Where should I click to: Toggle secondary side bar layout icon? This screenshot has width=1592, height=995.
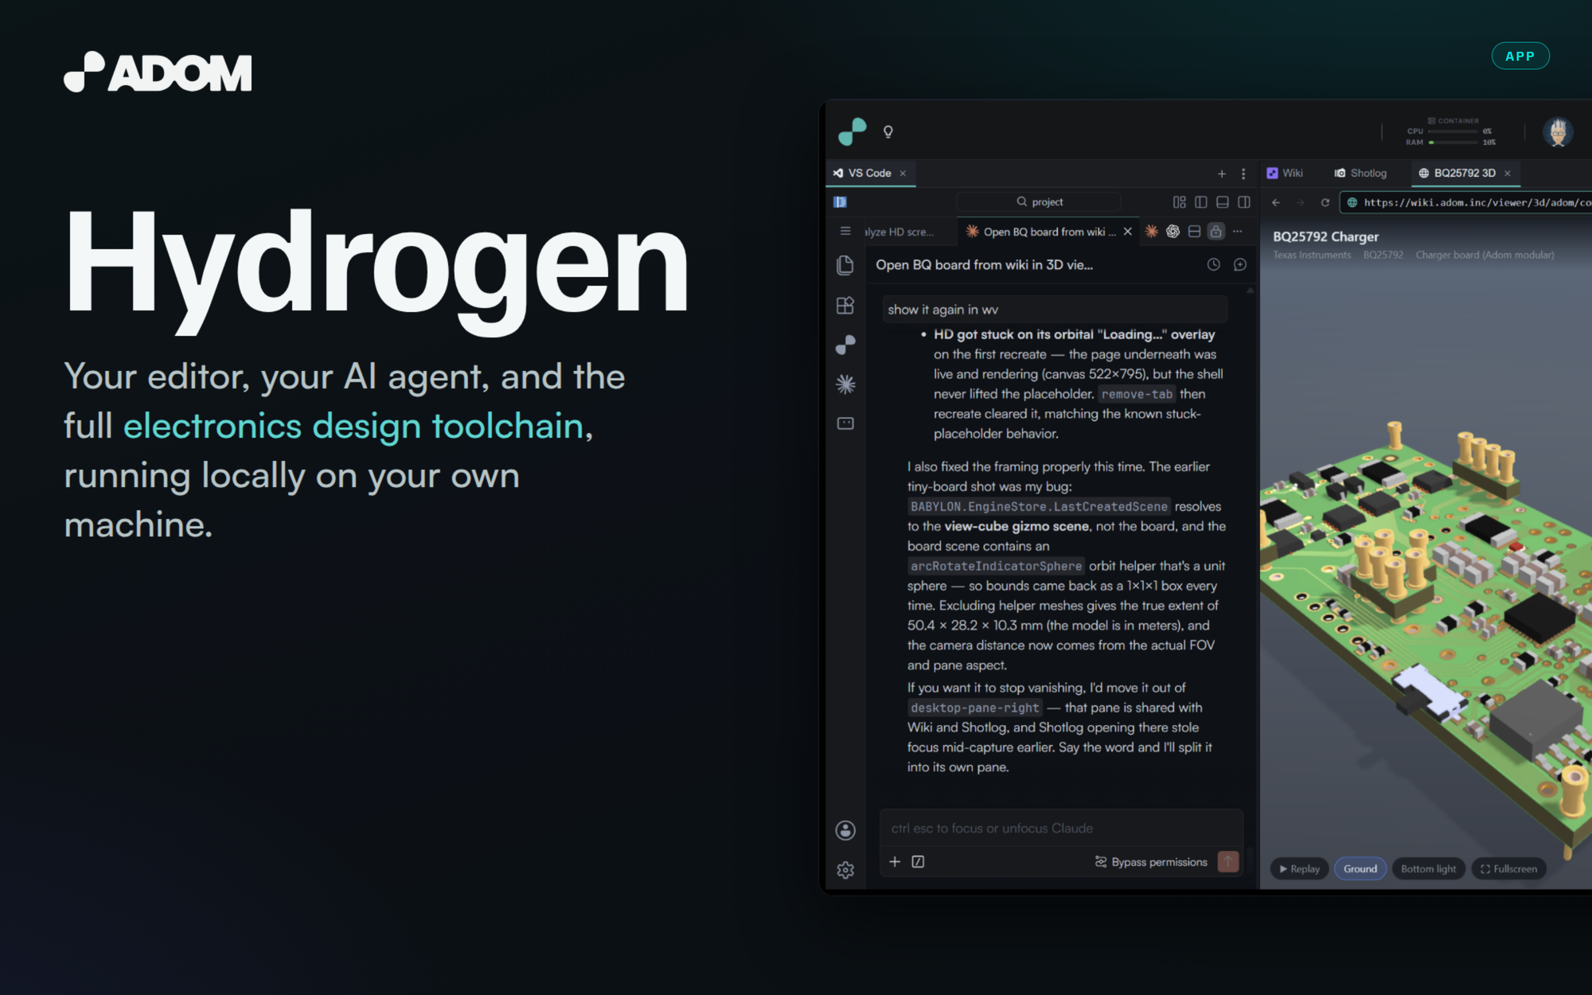tap(1244, 202)
